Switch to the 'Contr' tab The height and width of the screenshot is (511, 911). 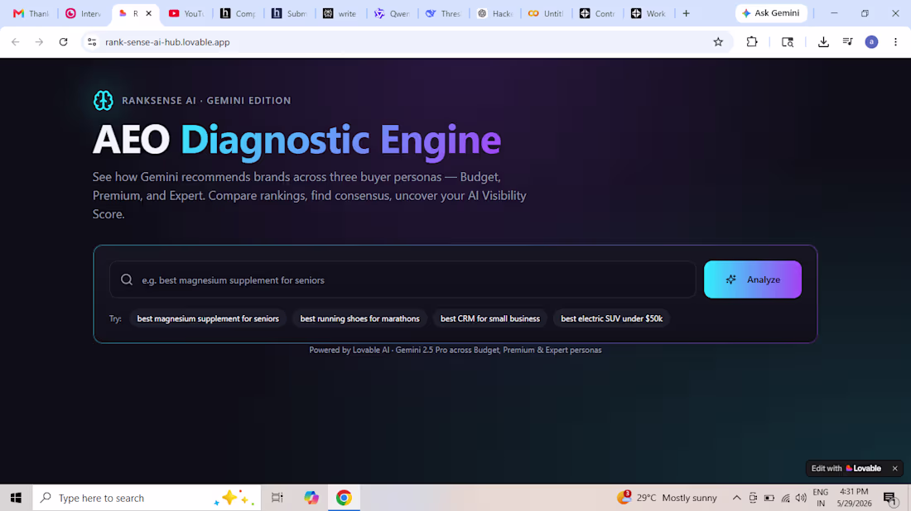click(596, 13)
